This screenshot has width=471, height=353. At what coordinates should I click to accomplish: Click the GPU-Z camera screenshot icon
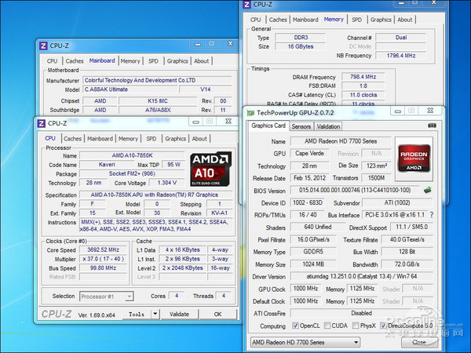[x=433, y=126]
